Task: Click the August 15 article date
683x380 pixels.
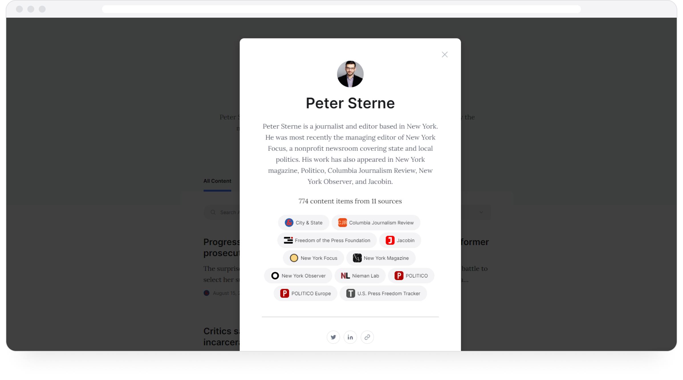Action: pyautogui.click(x=226, y=293)
